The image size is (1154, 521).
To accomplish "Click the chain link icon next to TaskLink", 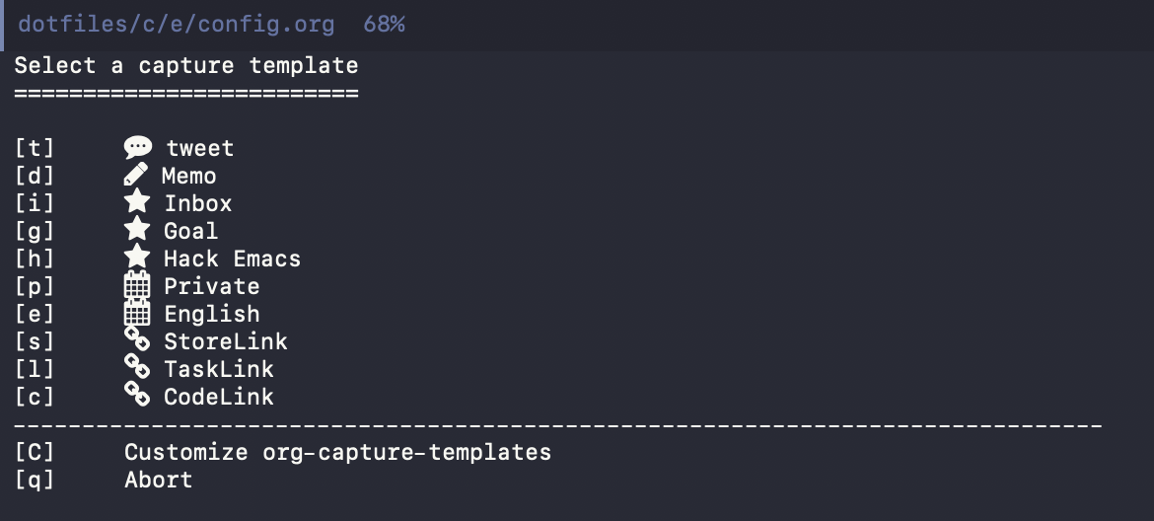I will [x=137, y=369].
